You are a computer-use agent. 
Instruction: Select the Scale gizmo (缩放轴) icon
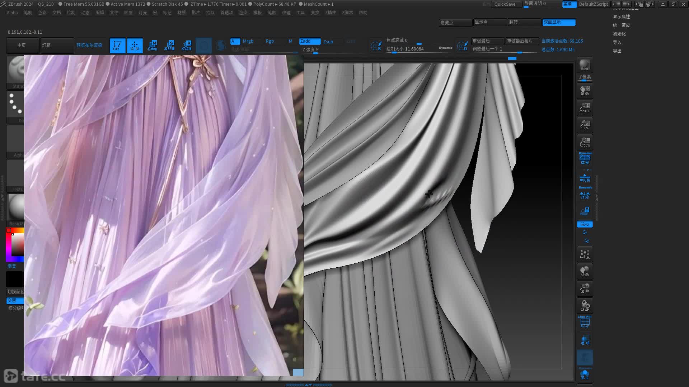coord(169,46)
